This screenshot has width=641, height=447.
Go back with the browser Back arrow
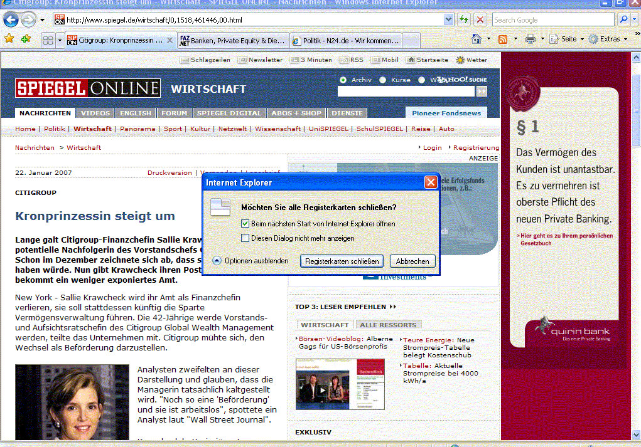pyautogui.click(x=11, y=19)
